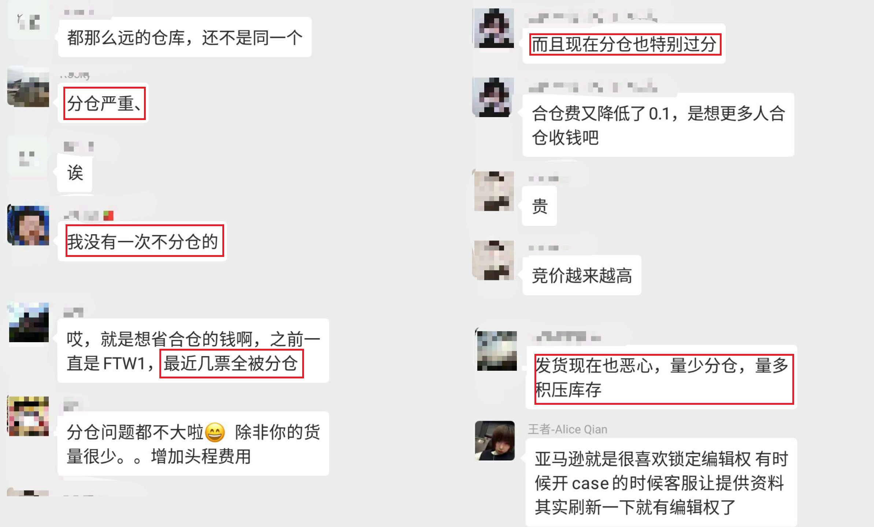
Task: Tap Alice Qian's avatar photo
Action: [x=495, y=441]
